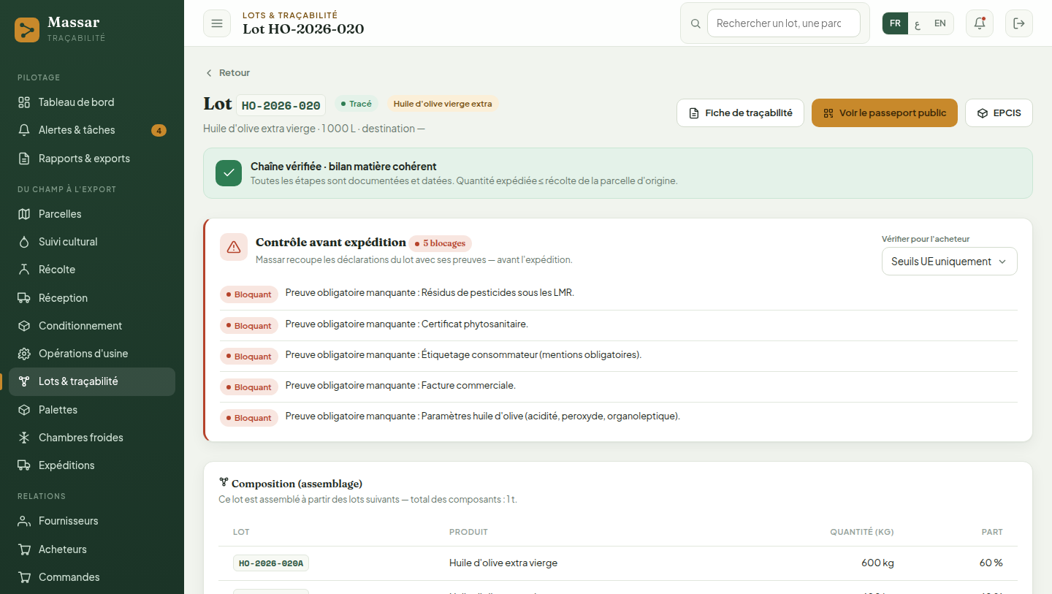Click Fiche de traçabilité button
1052x594 pixels.
[740, 113]
